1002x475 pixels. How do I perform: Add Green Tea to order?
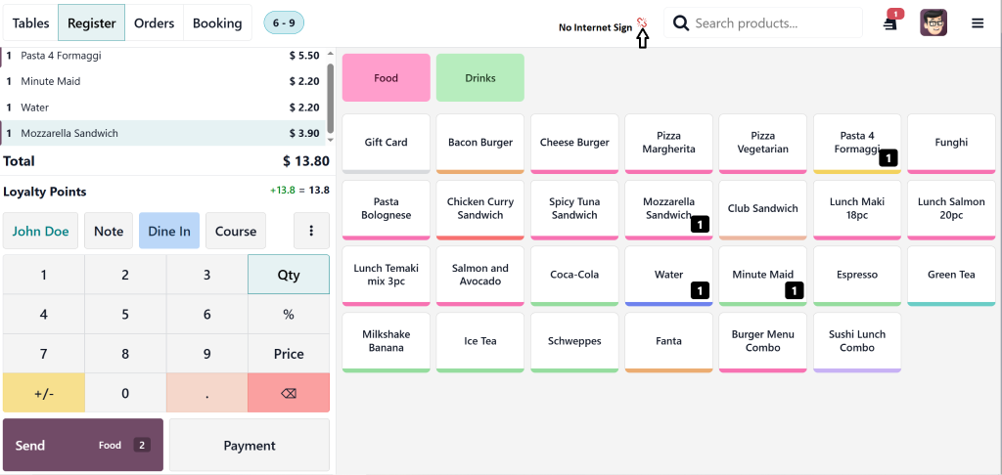(x=951, y=276)
